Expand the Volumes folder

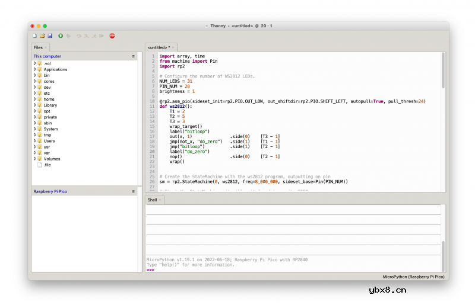coord(35,159)
